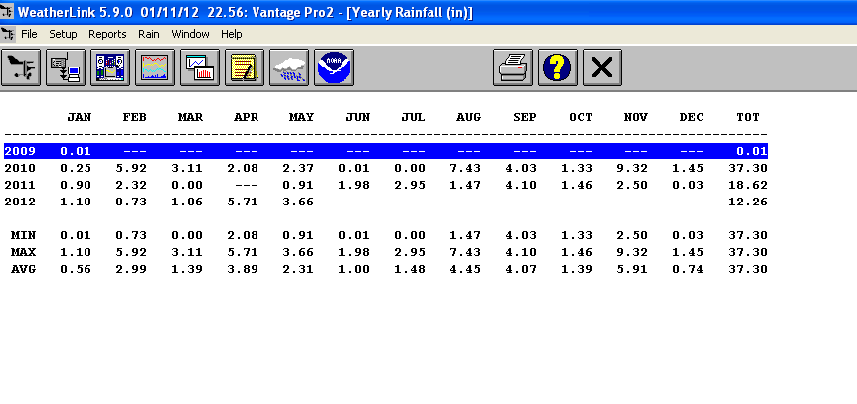Open the plot window chart icon
The width and height of the screenshot is (857, 404).
pyautogui.click(x=200, y=67)
